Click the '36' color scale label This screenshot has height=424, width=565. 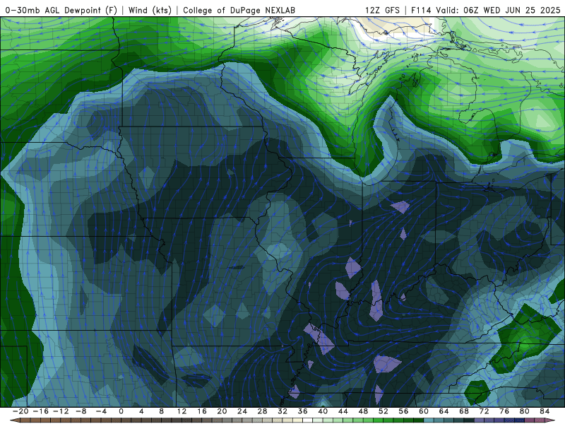coord(303,411)
